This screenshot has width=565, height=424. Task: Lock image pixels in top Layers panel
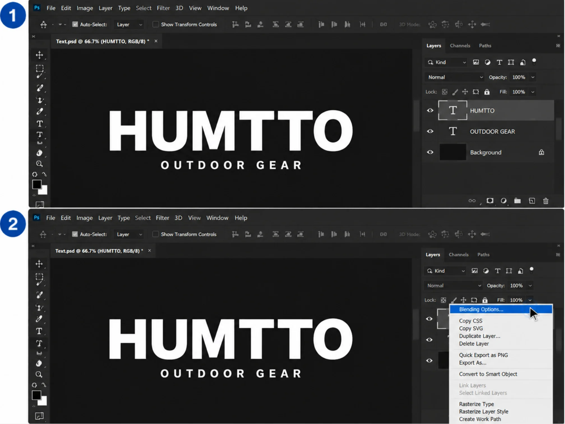pos(455,92)
